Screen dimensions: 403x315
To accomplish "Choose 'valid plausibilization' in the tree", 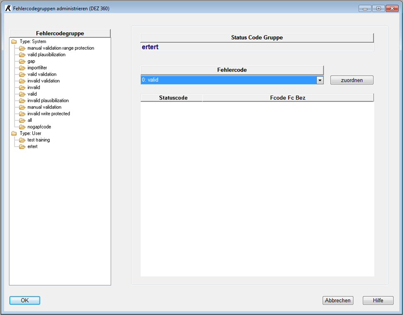I will click(46, 55).
